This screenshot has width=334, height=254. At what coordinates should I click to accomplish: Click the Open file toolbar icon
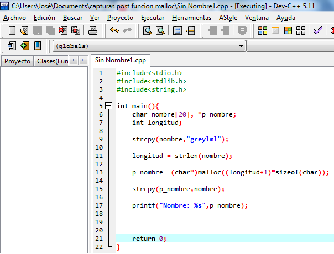(x=24, y=31)
